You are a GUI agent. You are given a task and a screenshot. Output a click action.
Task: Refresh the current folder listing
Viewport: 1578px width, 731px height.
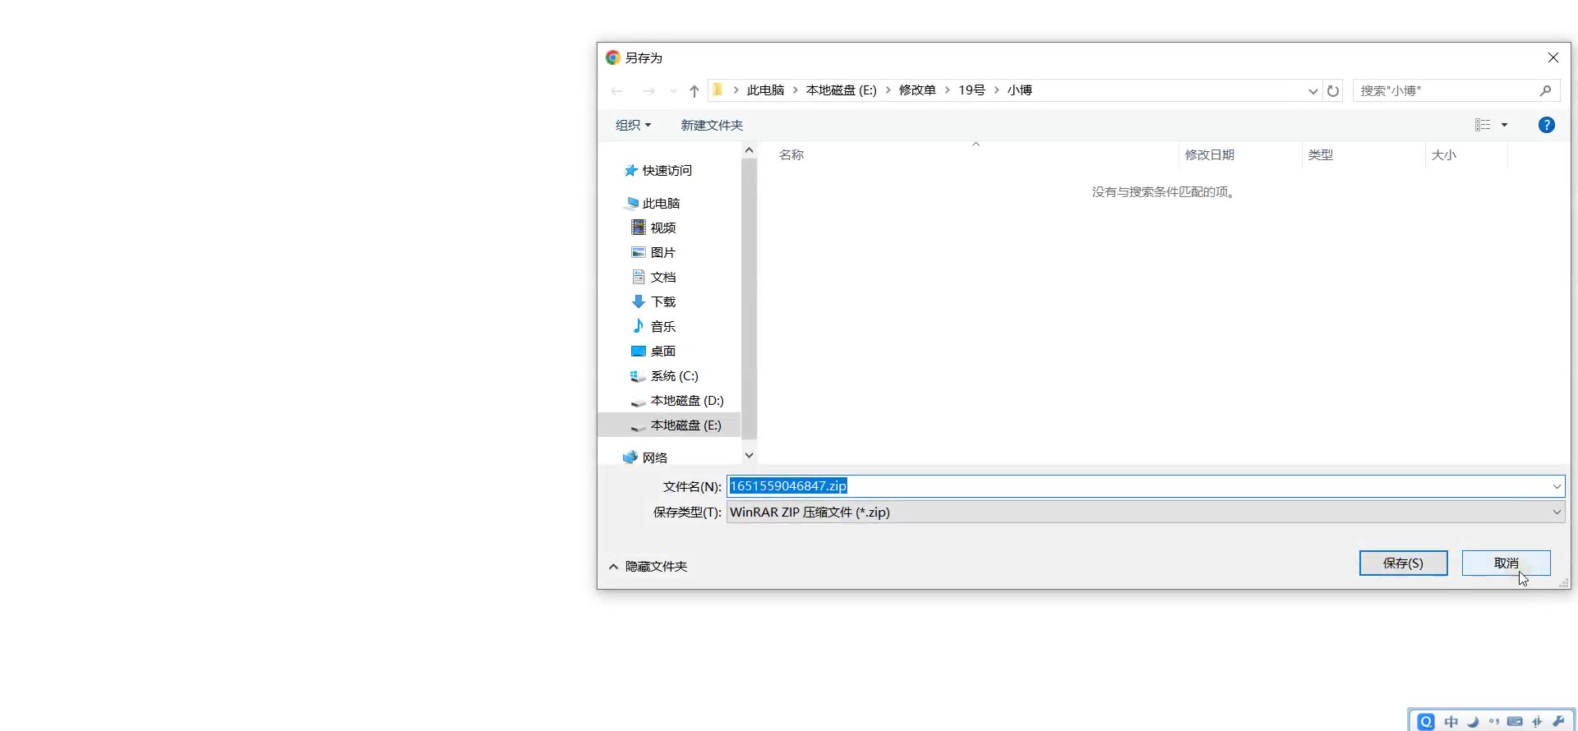point(1333,90)
